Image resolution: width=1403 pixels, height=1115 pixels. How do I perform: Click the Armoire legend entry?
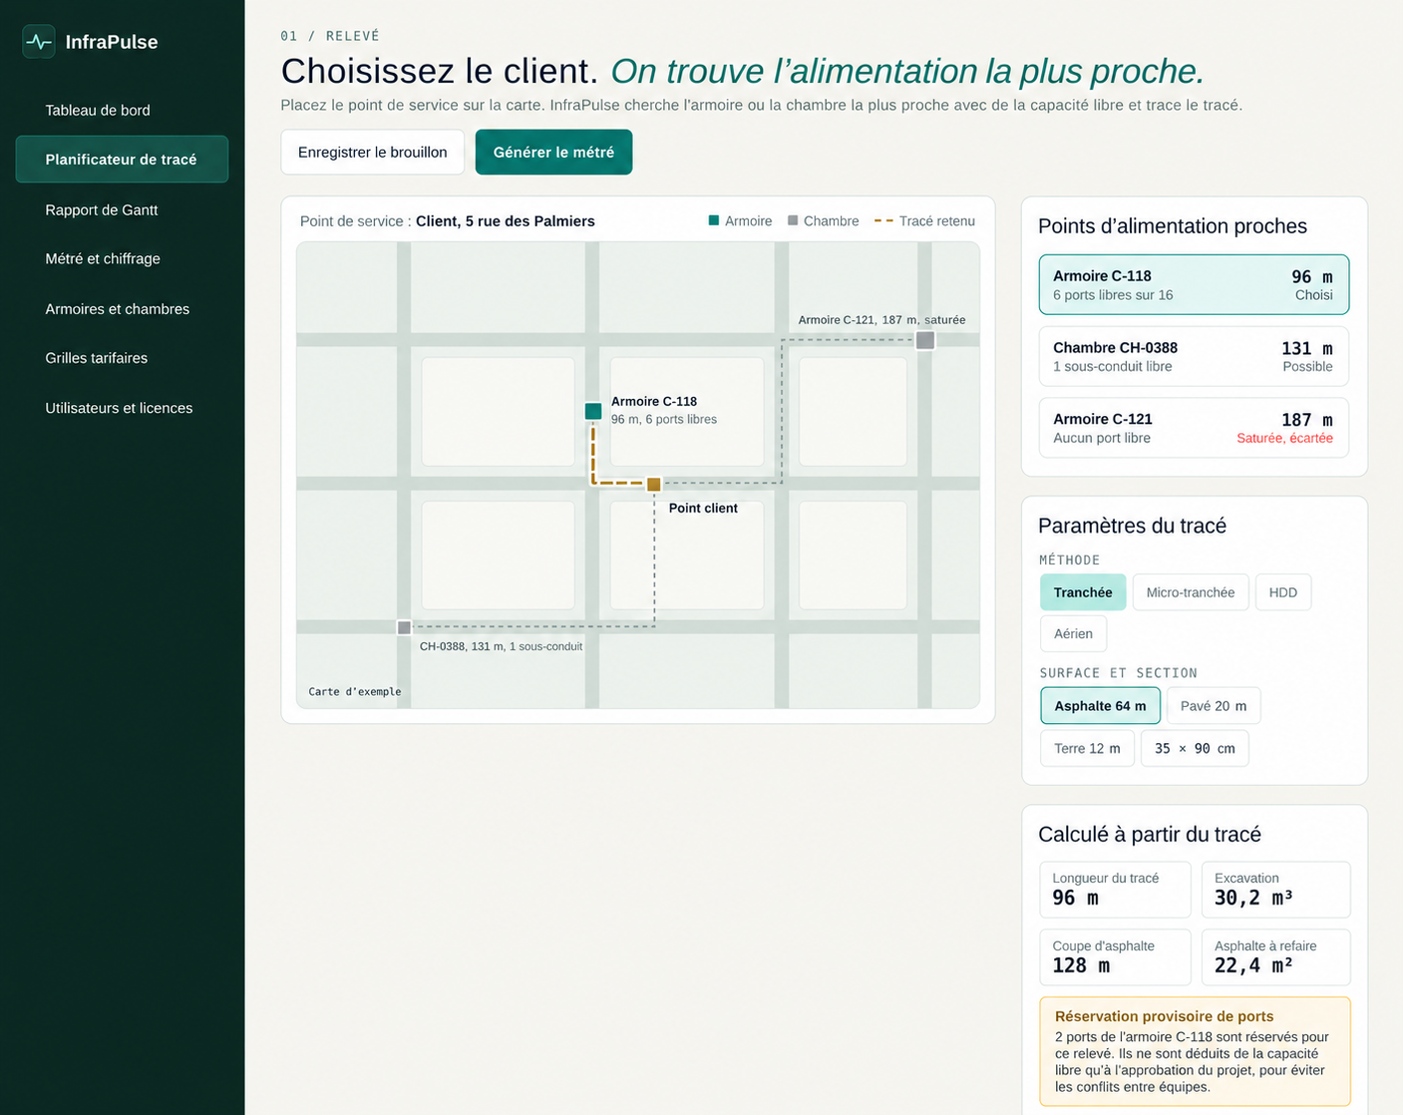740,221
